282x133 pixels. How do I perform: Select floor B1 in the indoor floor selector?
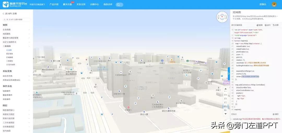226,110
